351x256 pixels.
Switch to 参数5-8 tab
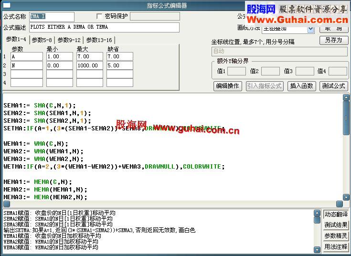click(x=42, y=40)
